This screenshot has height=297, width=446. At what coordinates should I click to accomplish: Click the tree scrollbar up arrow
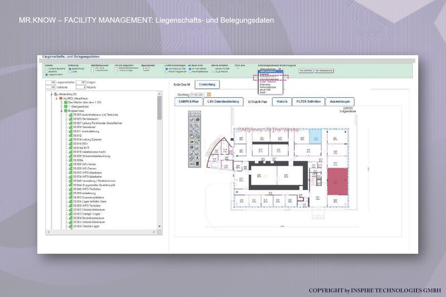click(159, 94)
